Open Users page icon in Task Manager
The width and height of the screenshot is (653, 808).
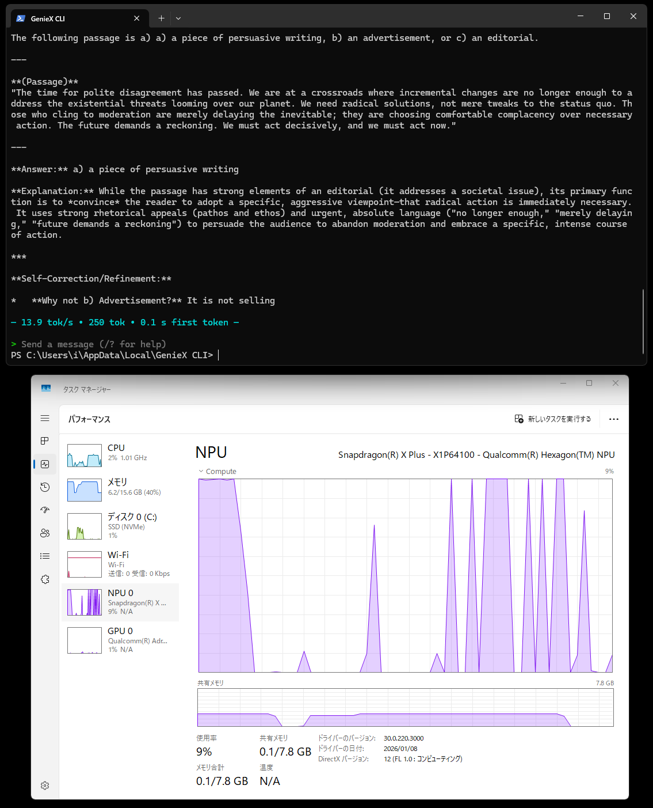click(45, 533)
